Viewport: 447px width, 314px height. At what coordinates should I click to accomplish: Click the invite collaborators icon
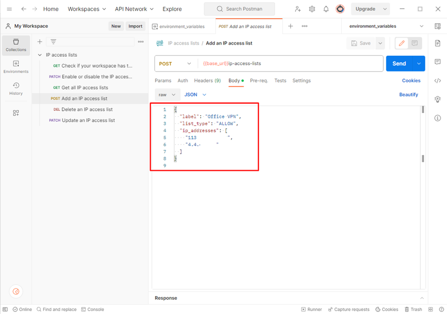coord(298,9)
